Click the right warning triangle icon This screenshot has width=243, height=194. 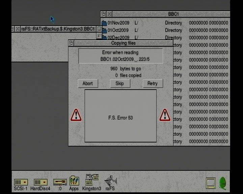pos(165,115)
